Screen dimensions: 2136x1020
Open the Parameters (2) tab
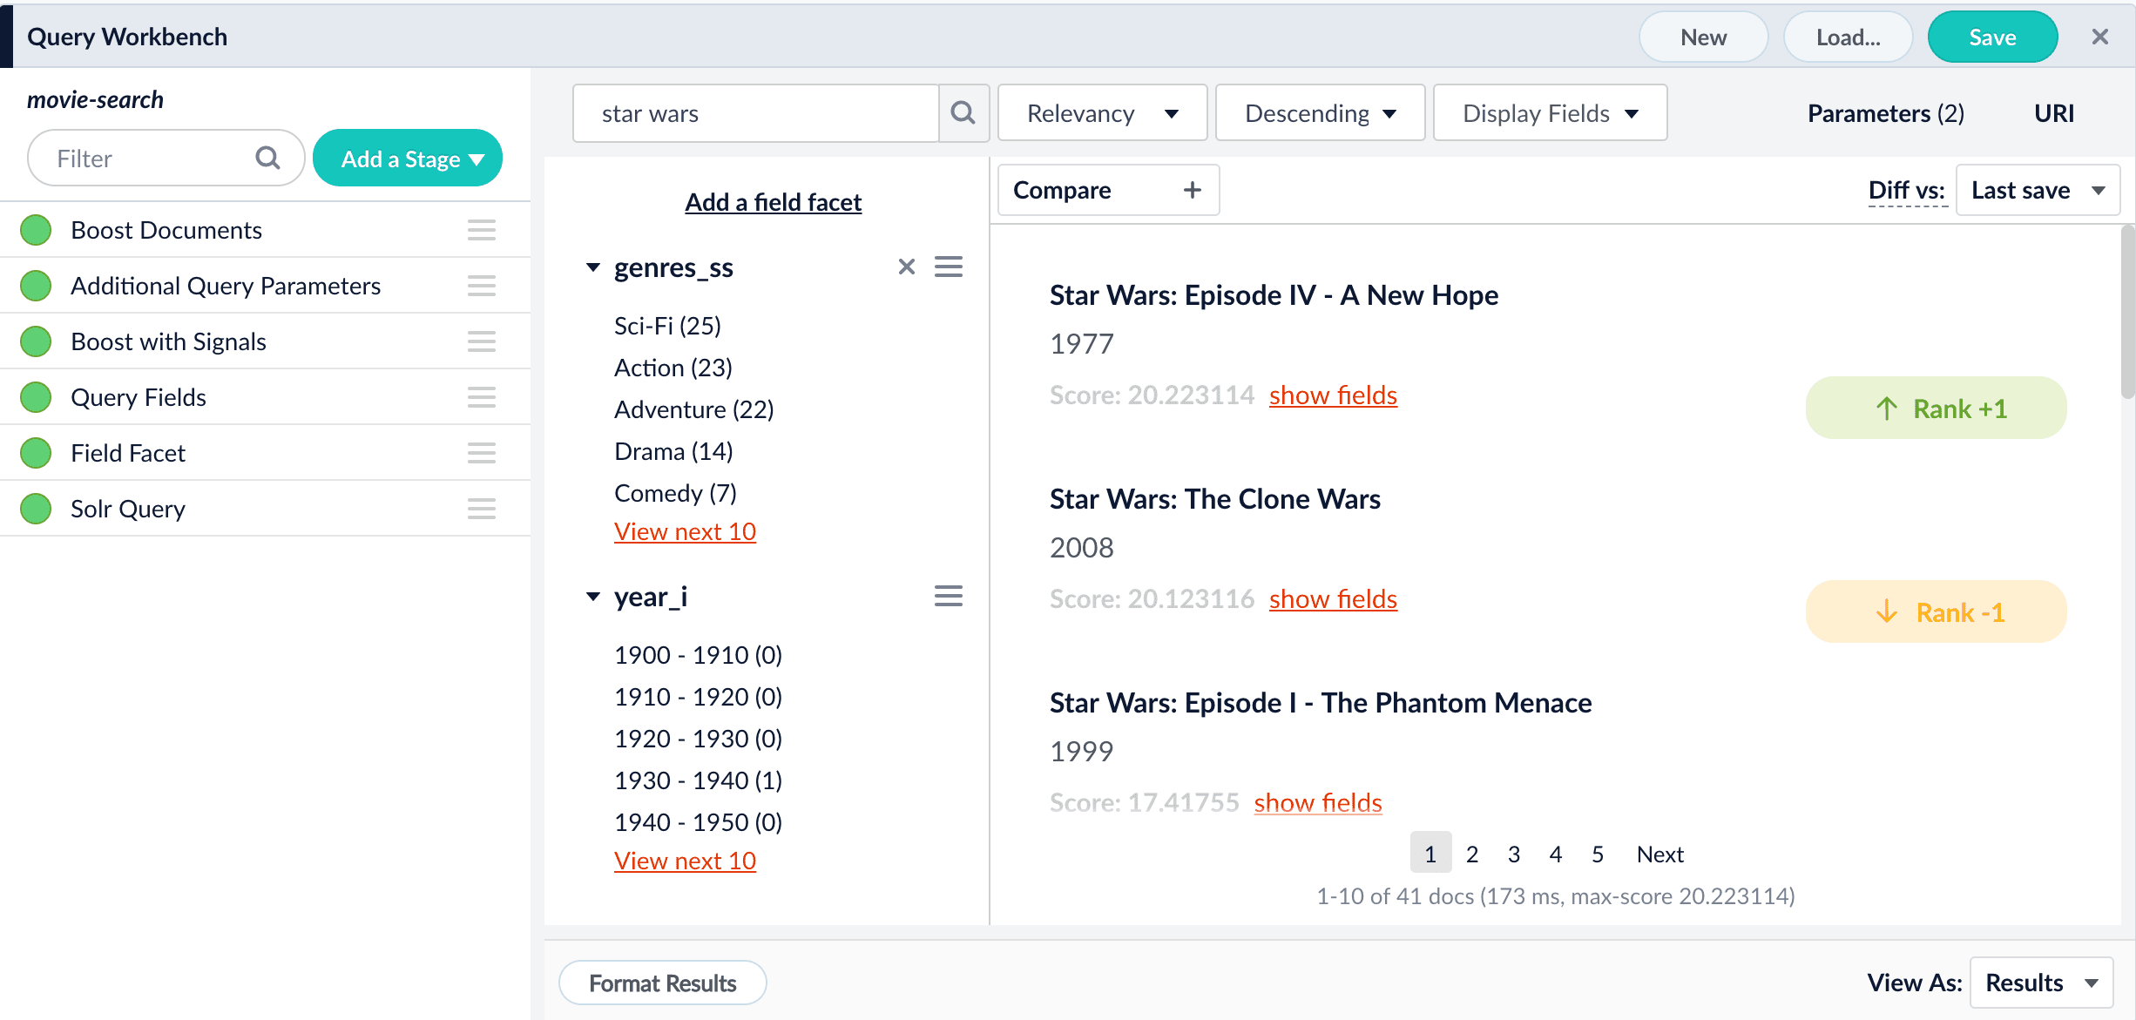pyautogui.click(x=1885, y=113)
